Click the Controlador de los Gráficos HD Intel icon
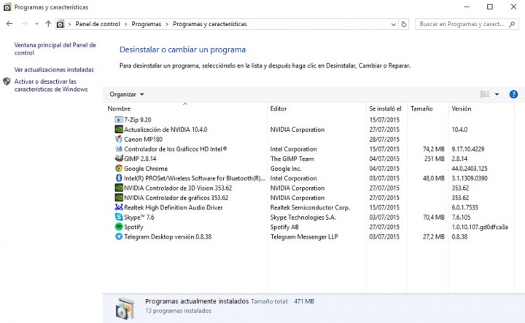 (119, 149)
